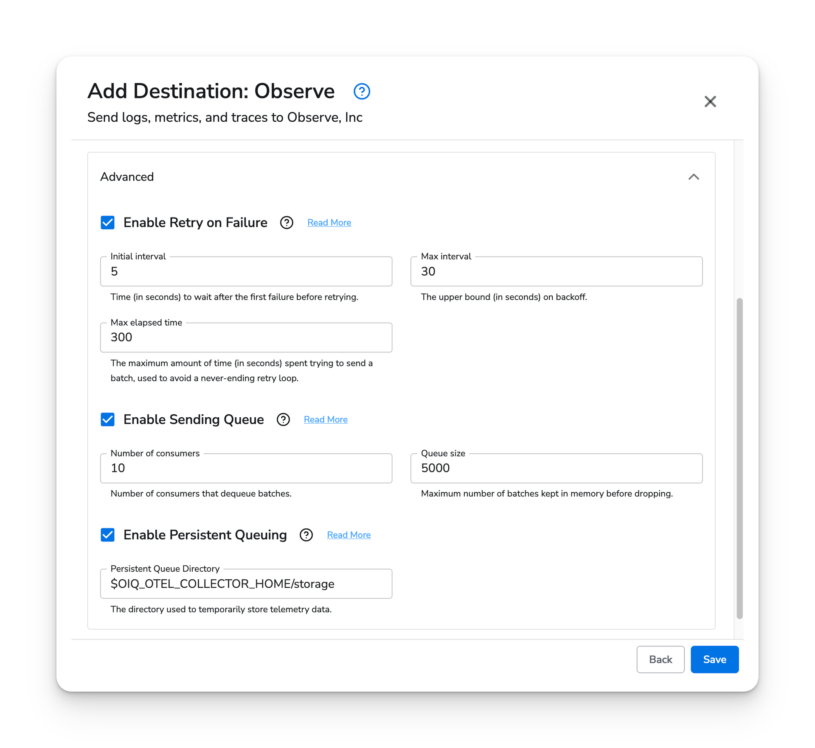Click the Max interval field
The image size is (815, 748).
[x=556, y=271]
